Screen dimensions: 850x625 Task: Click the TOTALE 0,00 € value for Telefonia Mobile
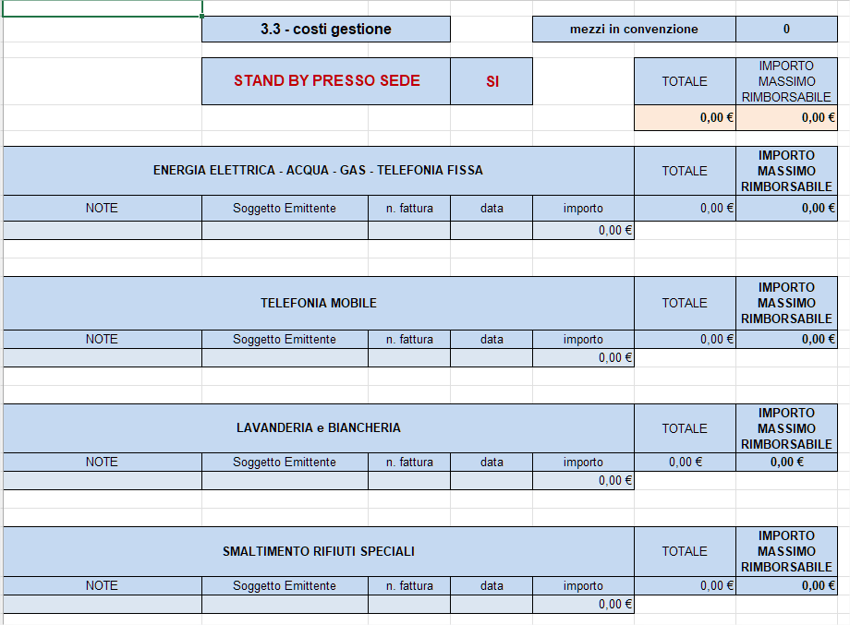click(x=685, y=340)
